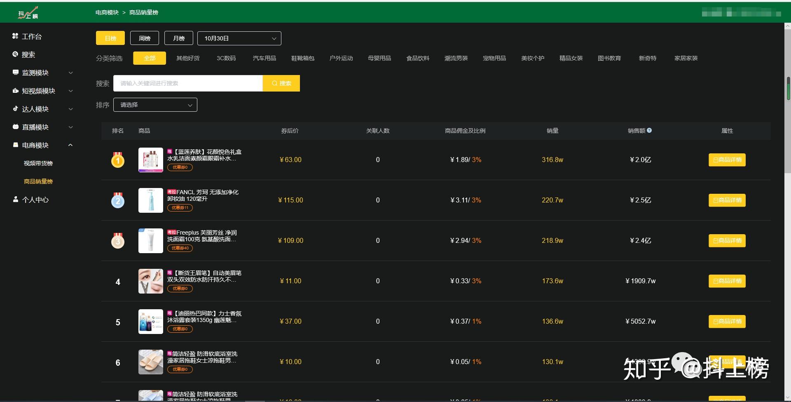This screenshot has height=402, width=791.
Task: Click the 电商模块 breadcrumb link
Action: (x=107, y=12)
